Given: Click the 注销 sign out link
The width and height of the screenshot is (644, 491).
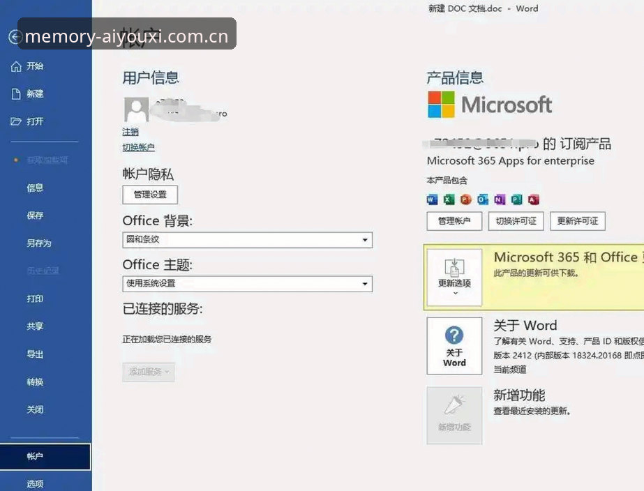Looking at the screenshot, I should point(130,133).
